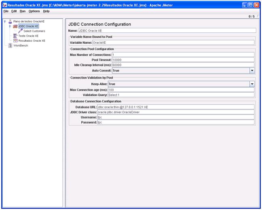Click the JMeter app icon in title bar
Viewport: 262px width, 210px height.
coord(5,5)
